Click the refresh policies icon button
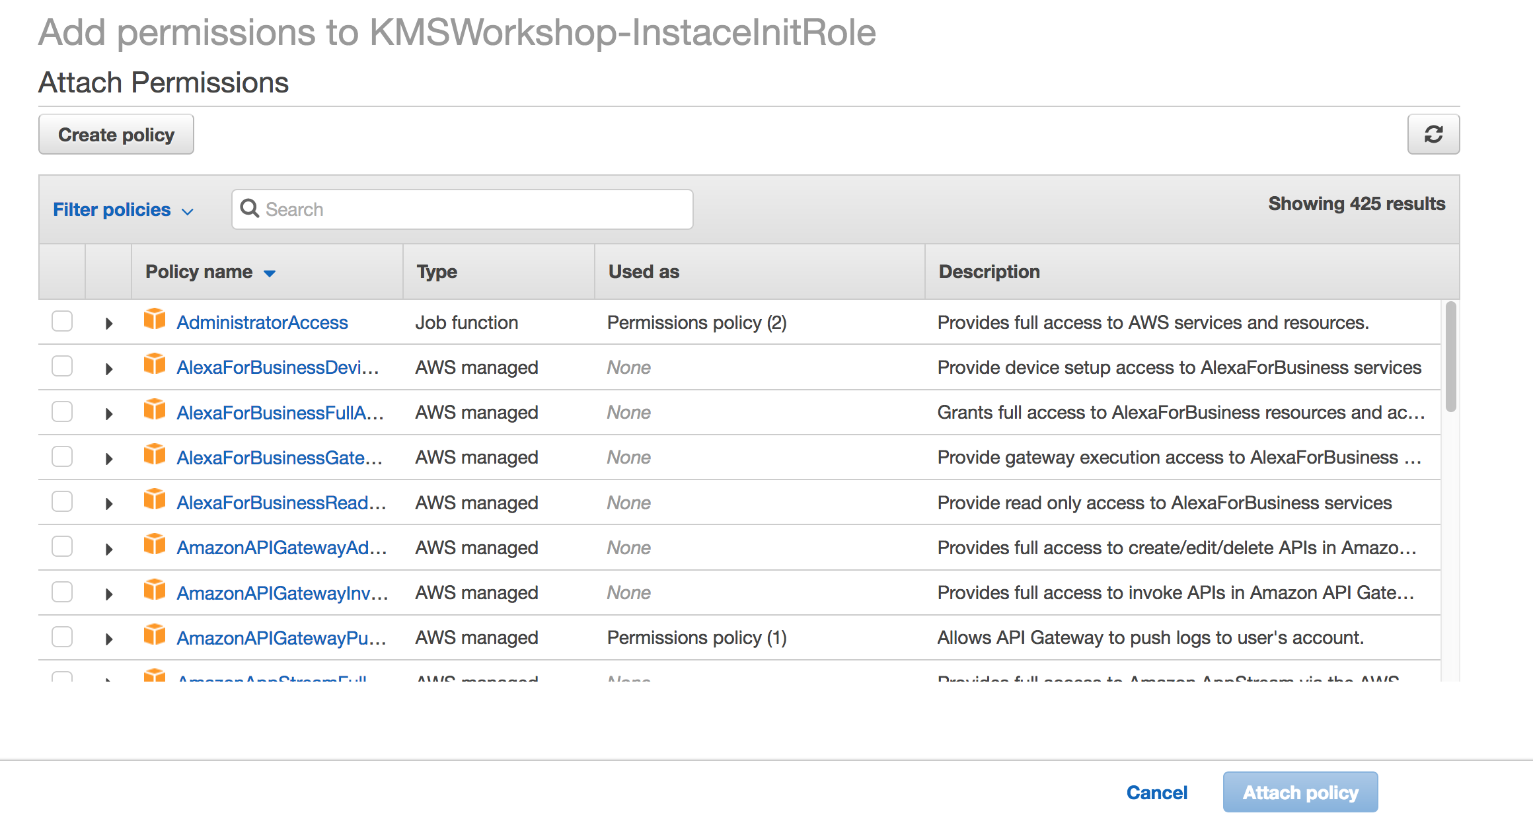Image resolution: width=1533 pixels, height=819 pixels. 1433,134
